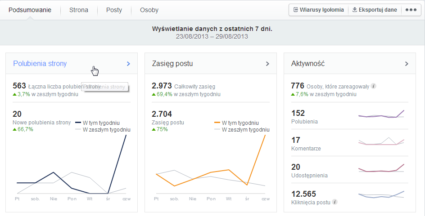The height and width of the screenshot is (216, 425).
Task: Click the Aktywność card heading
Action: pos(307,63)
